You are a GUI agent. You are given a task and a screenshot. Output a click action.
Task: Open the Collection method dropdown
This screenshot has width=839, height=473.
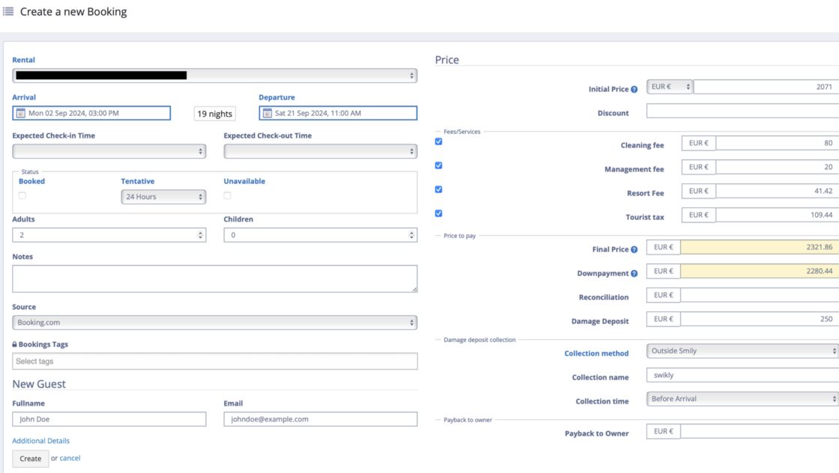click(x=742, y=351)
